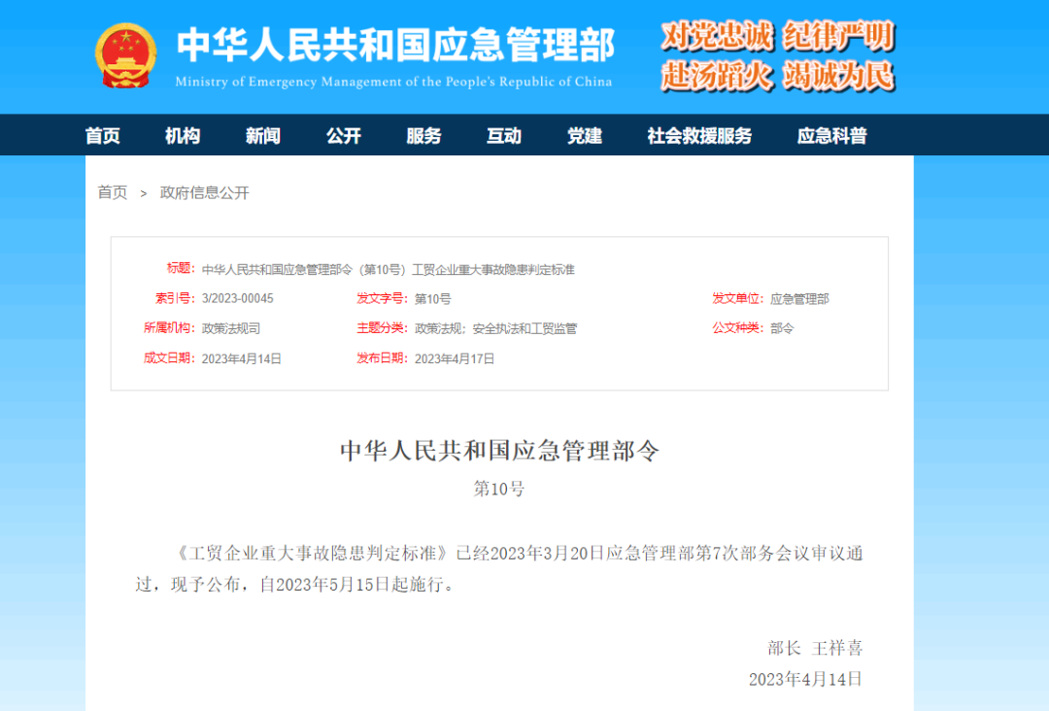Screen dimensions: 1049x711
Task: Click the signing date below the minister's name
Action: pyautogui.click(x=805, y=680)
